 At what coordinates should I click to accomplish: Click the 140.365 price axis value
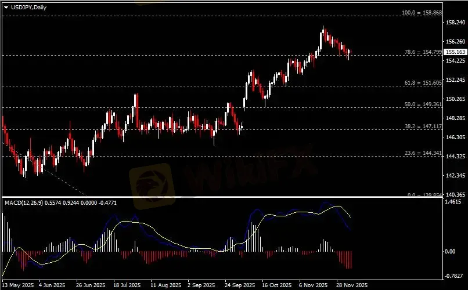(x=455, y=194)
